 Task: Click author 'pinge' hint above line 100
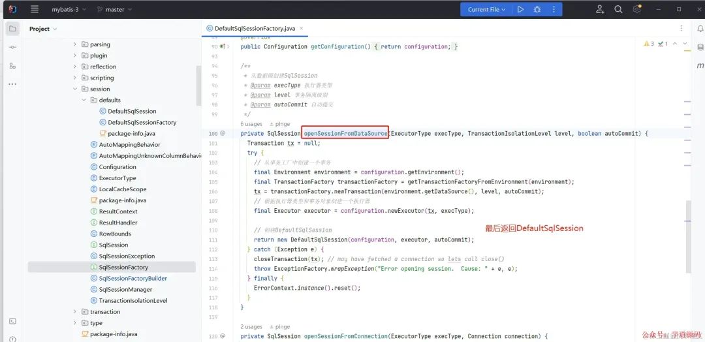[x=280, y=124]
